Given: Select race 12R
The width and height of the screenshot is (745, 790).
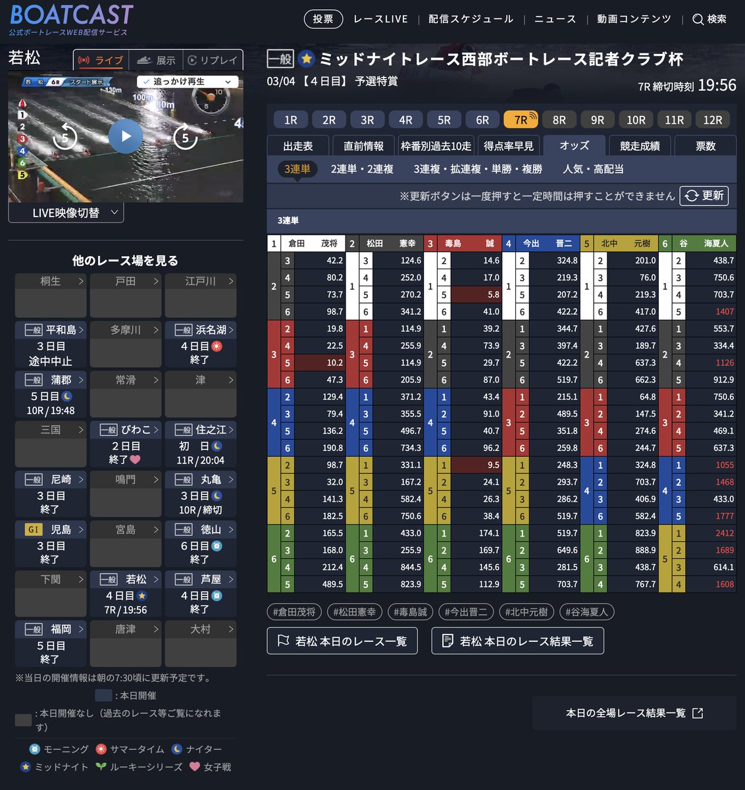Looking at the screenshot, I should point(713,120).
